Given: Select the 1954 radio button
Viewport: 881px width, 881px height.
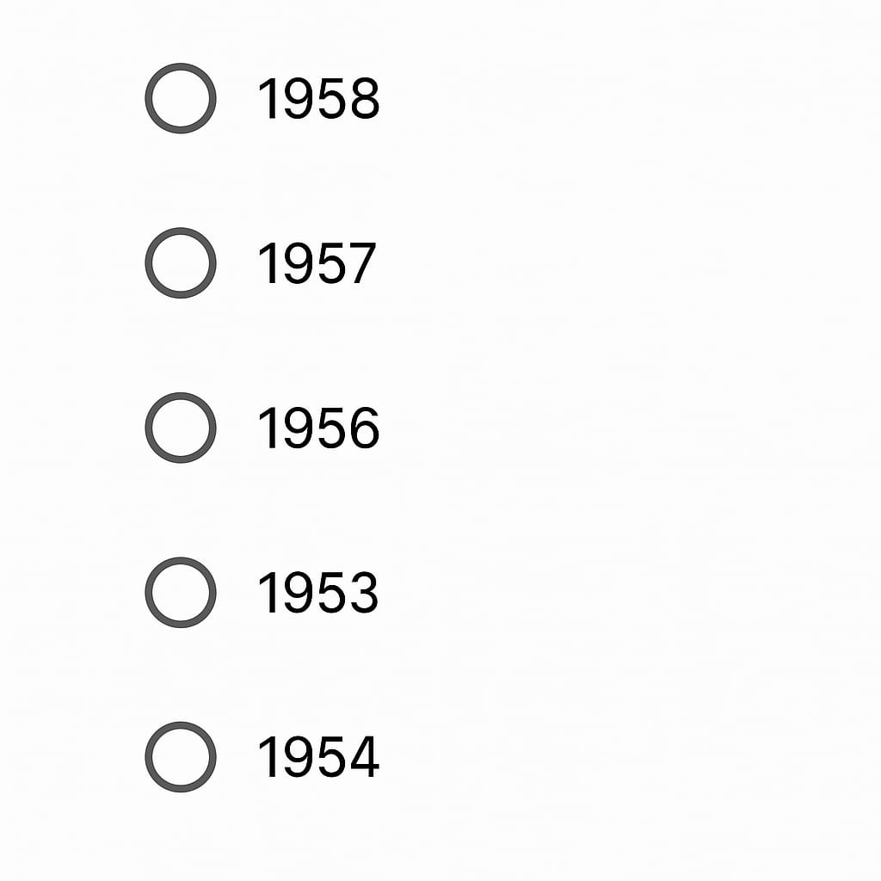Looking at the screenshot, I should pyautogui.click(x=180, y=757).
